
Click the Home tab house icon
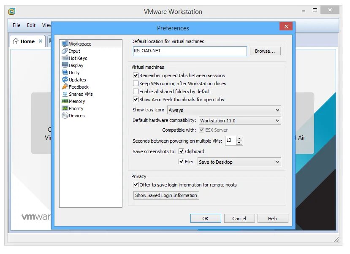pos(16,41)
